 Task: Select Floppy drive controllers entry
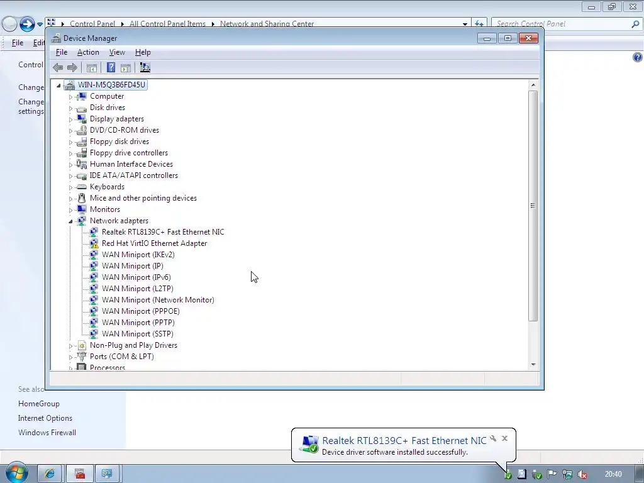[129, 153]
